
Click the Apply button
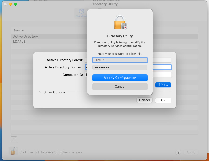(191, 152)
